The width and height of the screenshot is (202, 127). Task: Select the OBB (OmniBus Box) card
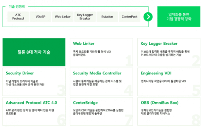click(x=169, y=111)
